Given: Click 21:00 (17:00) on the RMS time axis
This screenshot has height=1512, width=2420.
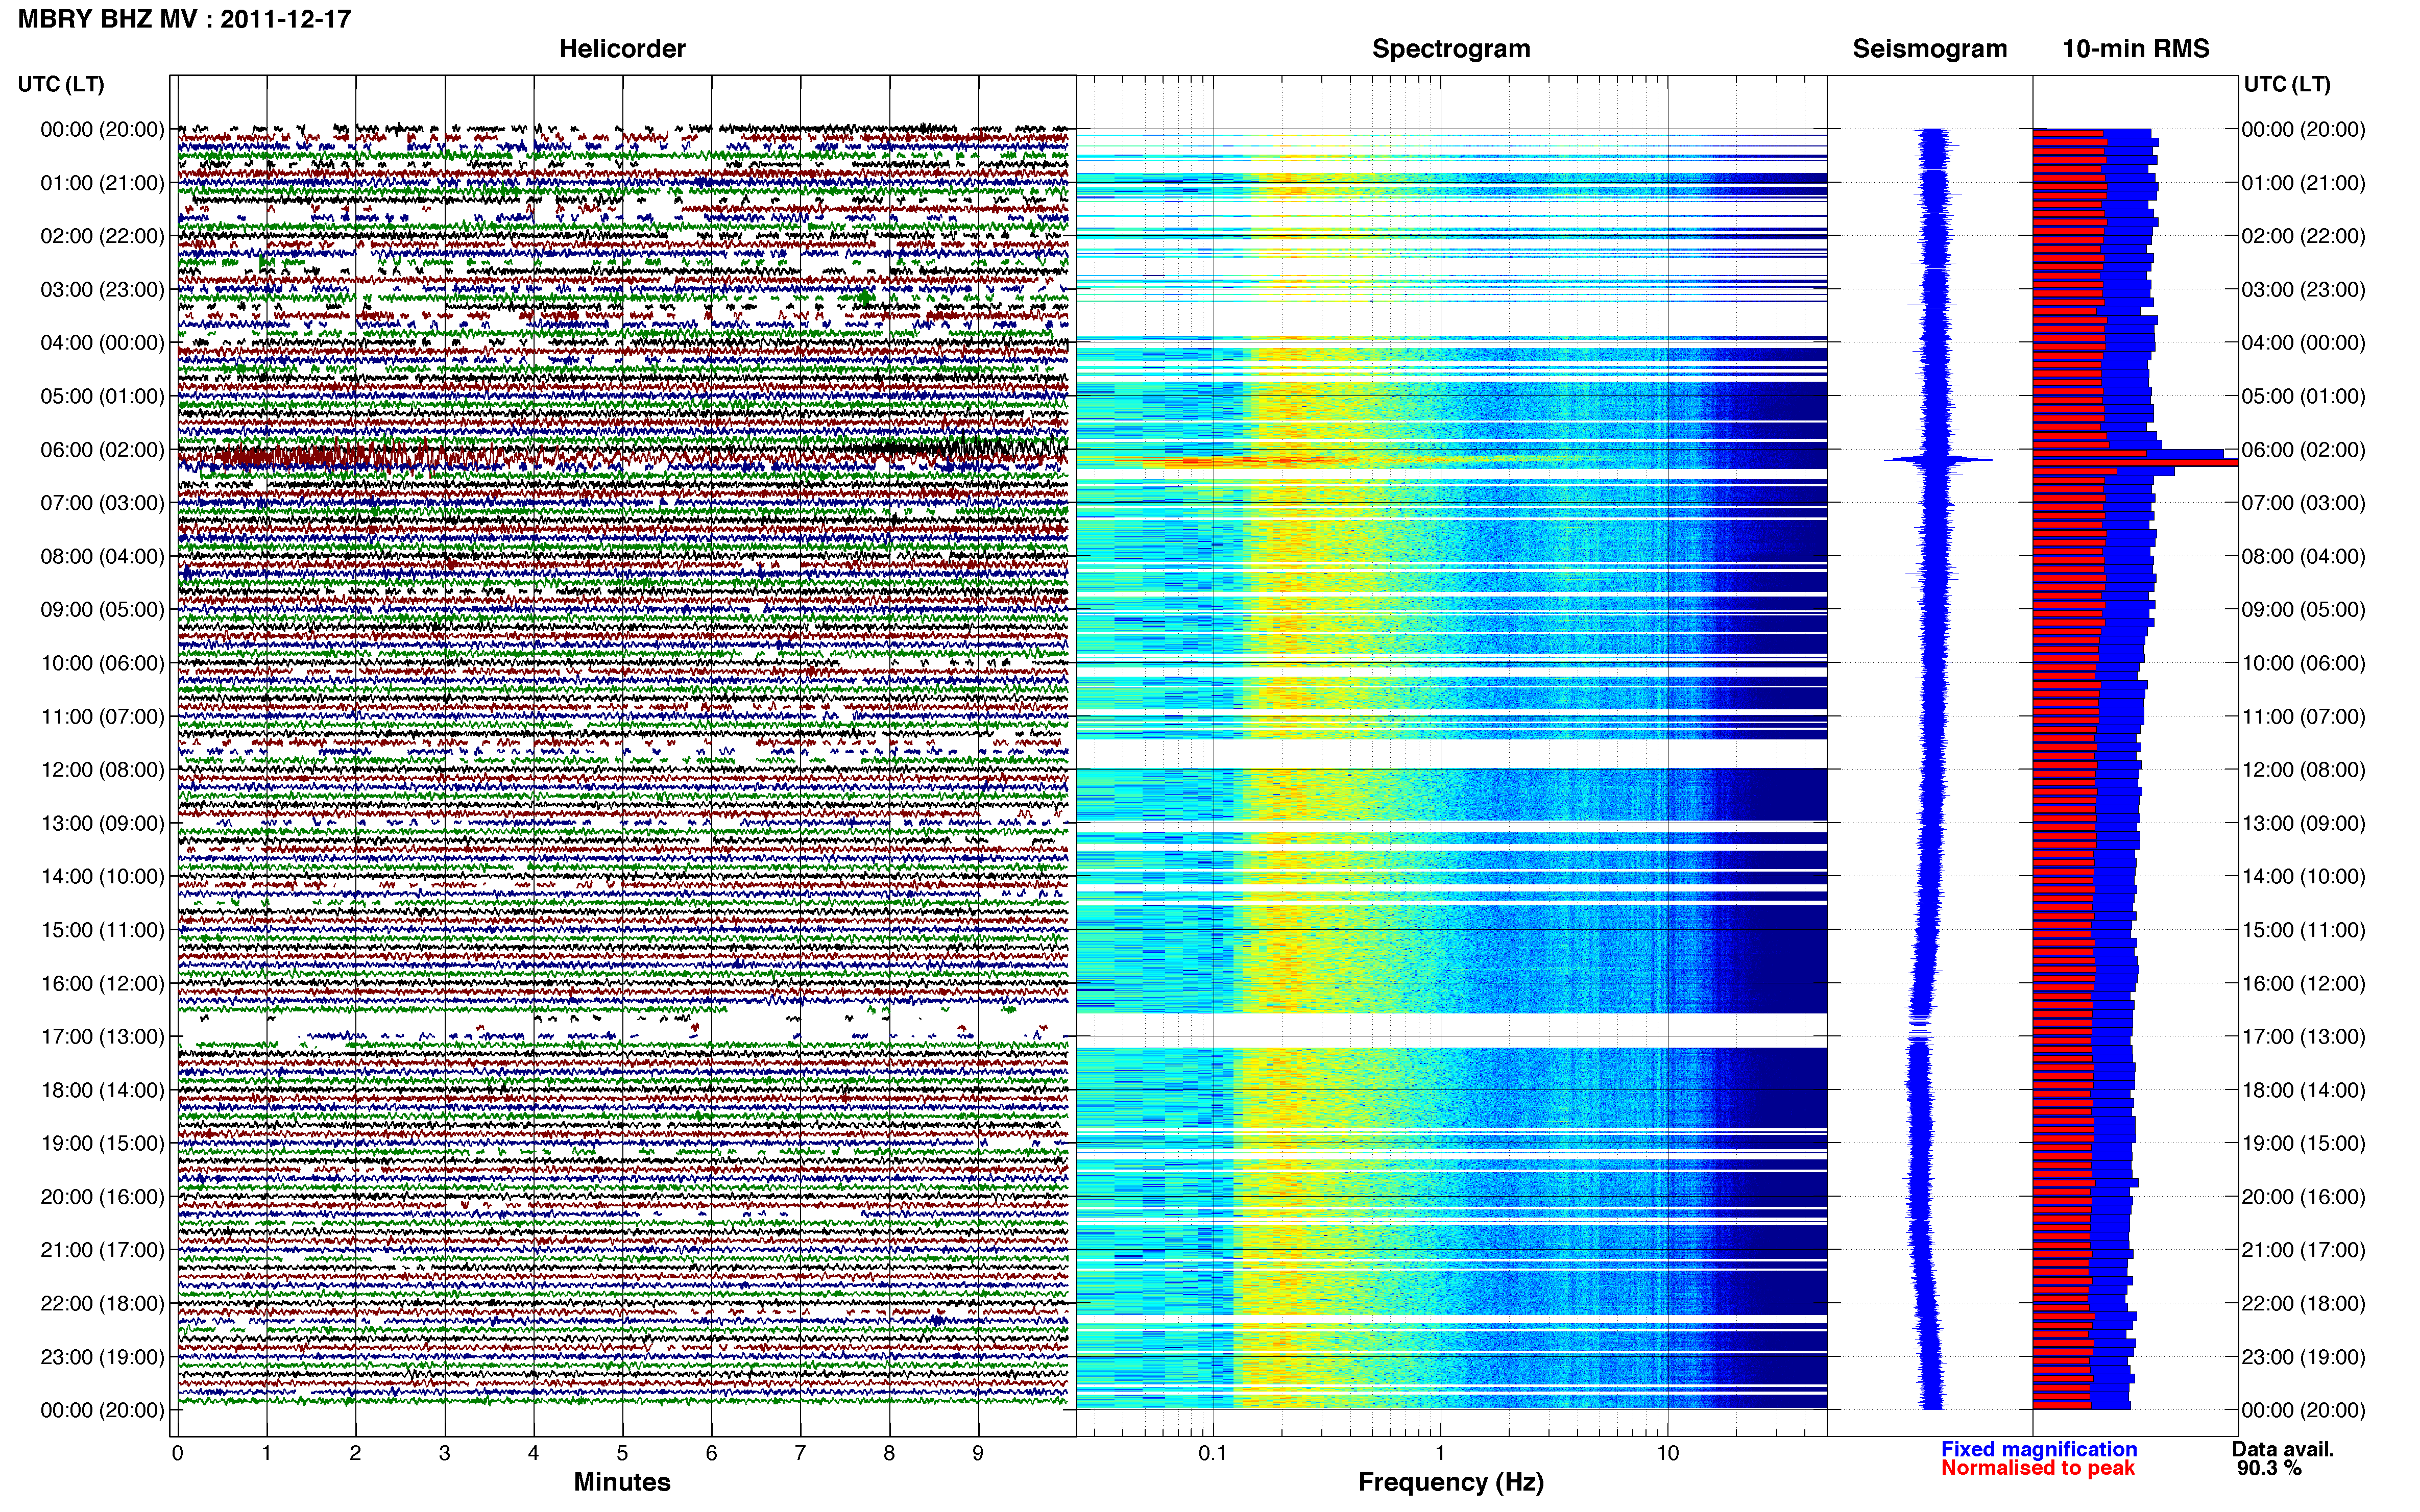Looking at the screenshot, I should pos(2304,1250).
